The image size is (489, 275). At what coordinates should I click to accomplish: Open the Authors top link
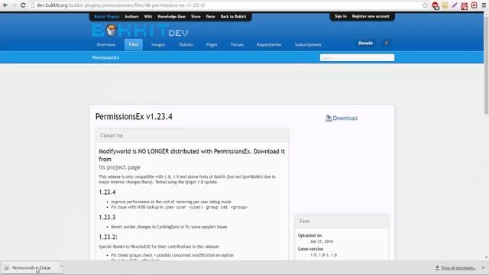[x=131, y=17]
